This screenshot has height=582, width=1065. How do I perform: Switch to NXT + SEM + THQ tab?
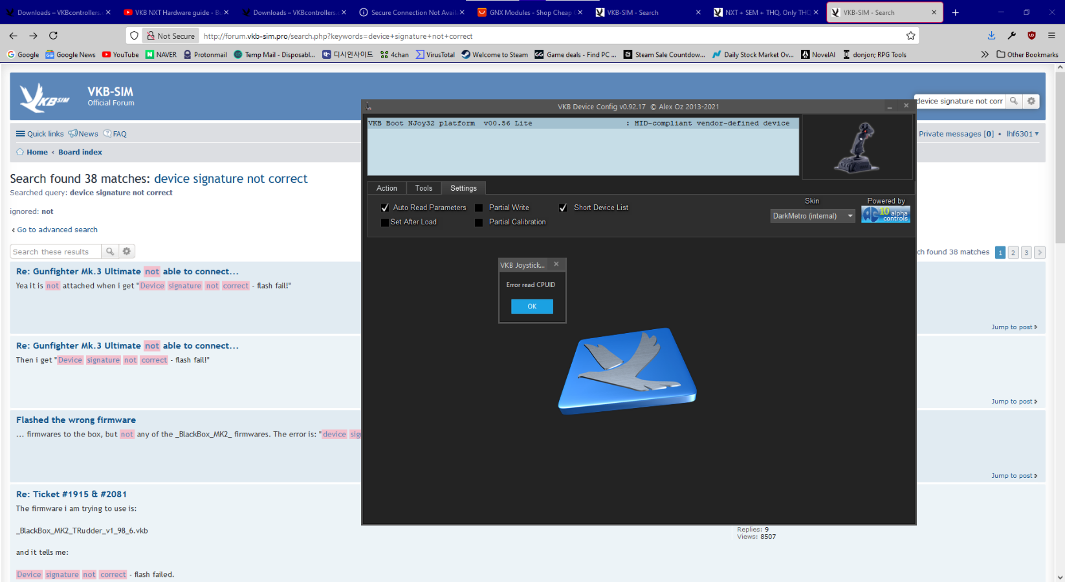(x=765, y=12)
